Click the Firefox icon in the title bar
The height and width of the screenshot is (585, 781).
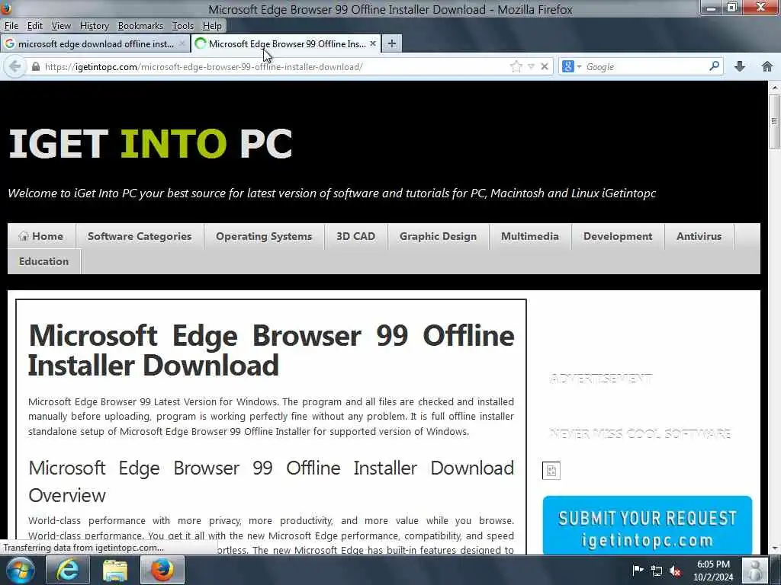pos(5,8)
